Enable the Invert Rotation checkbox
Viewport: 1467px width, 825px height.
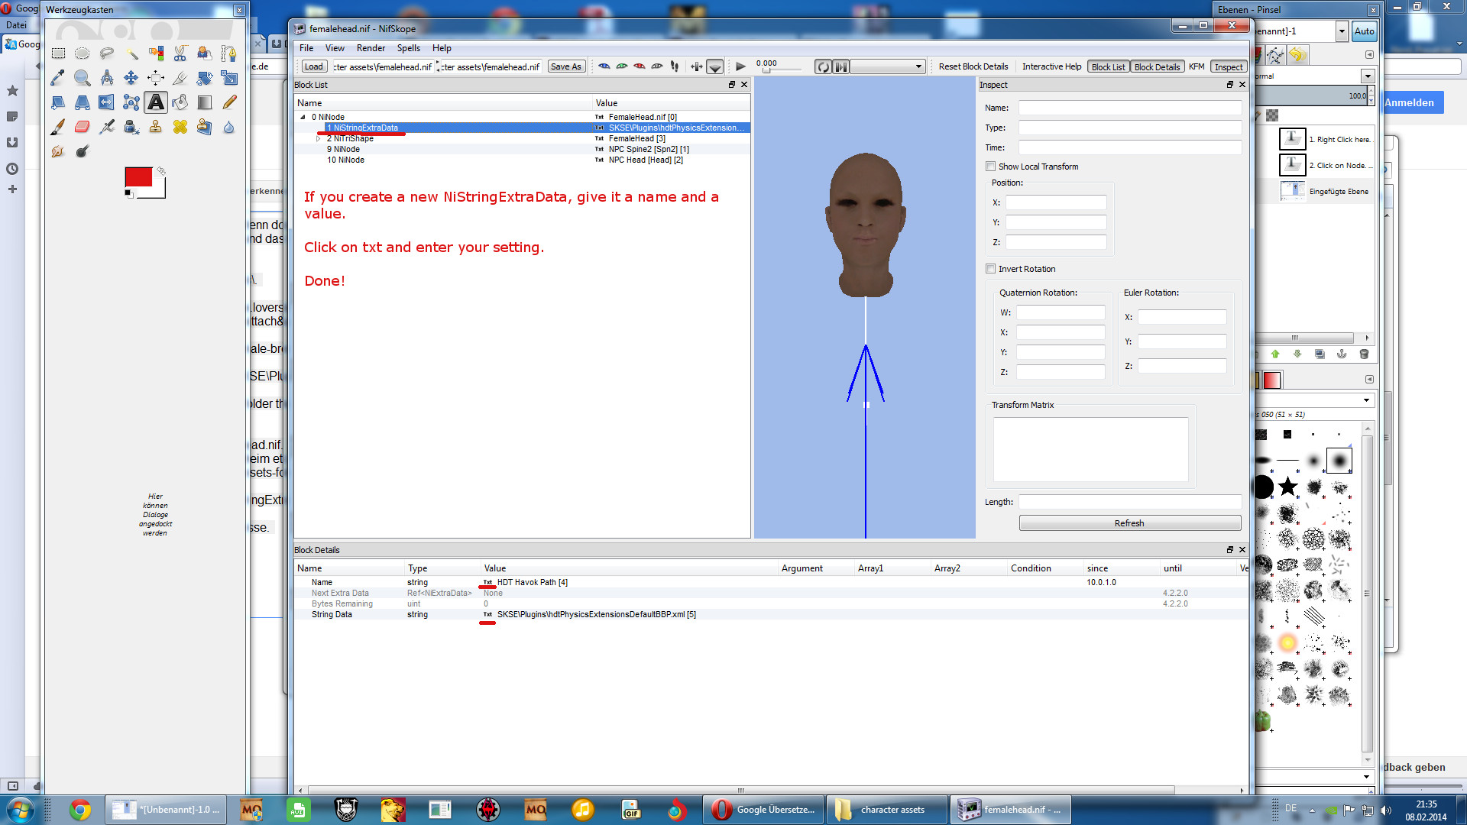991,269
